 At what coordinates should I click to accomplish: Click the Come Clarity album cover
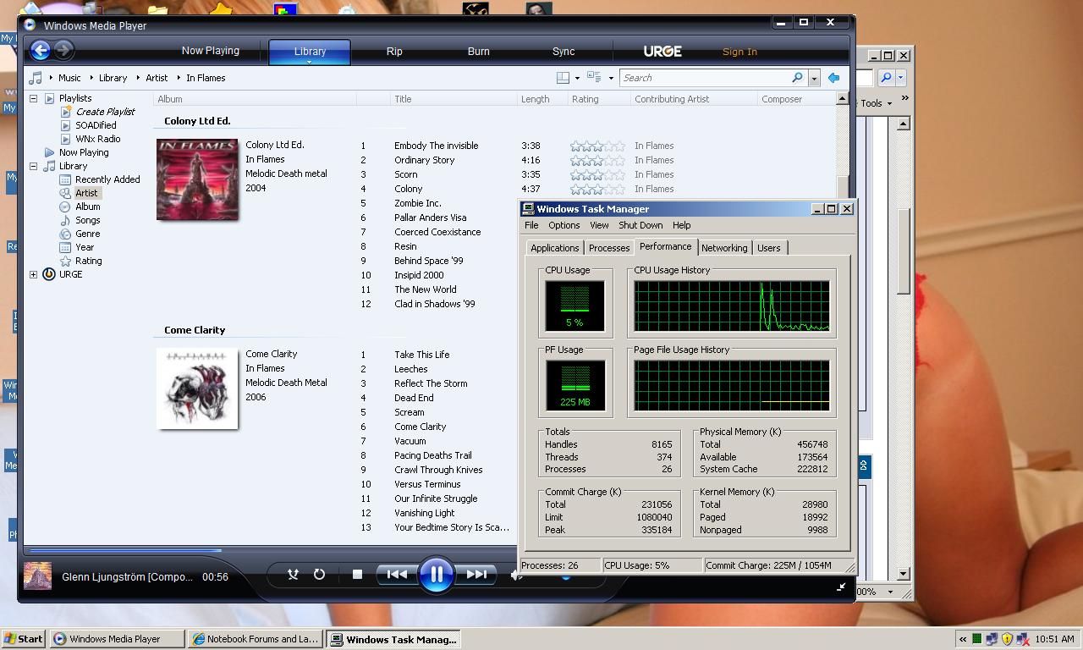click(197, 388)
